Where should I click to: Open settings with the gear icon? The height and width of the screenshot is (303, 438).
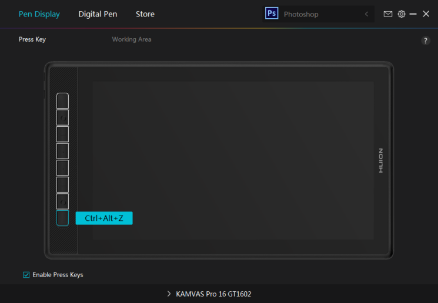click(x=402, y=14)
